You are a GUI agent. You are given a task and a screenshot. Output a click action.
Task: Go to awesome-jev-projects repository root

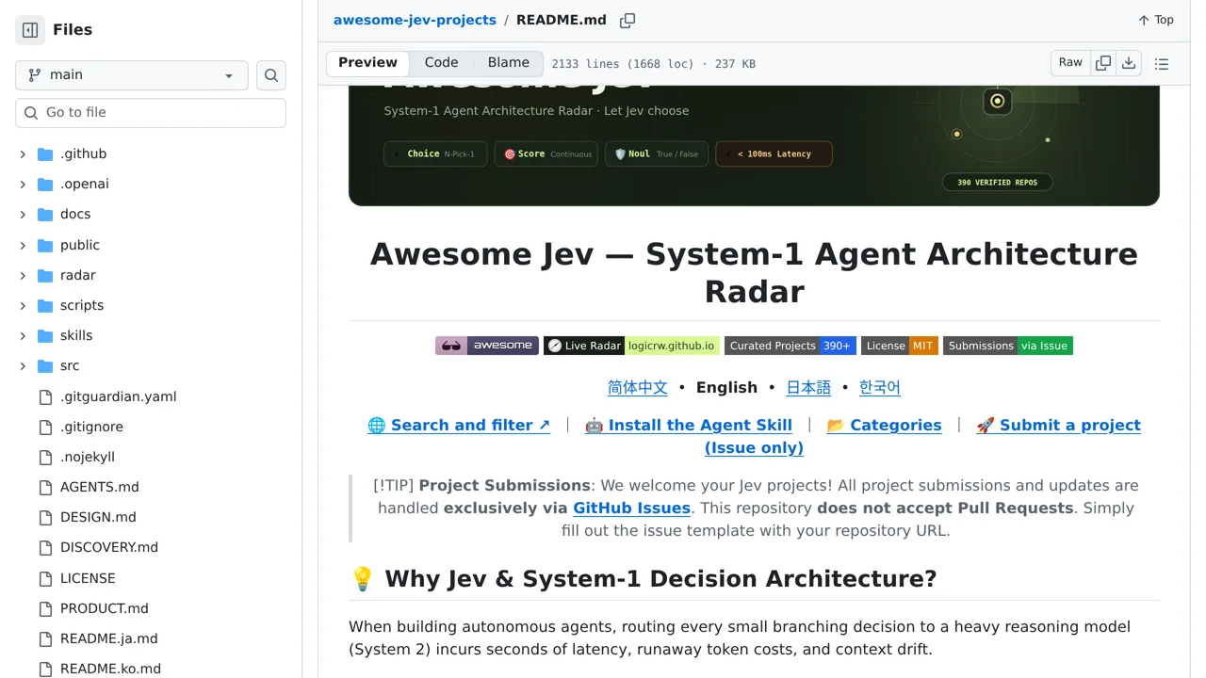point(415,20)
